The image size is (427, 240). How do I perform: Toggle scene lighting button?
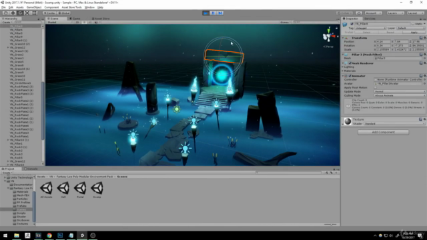85,22
